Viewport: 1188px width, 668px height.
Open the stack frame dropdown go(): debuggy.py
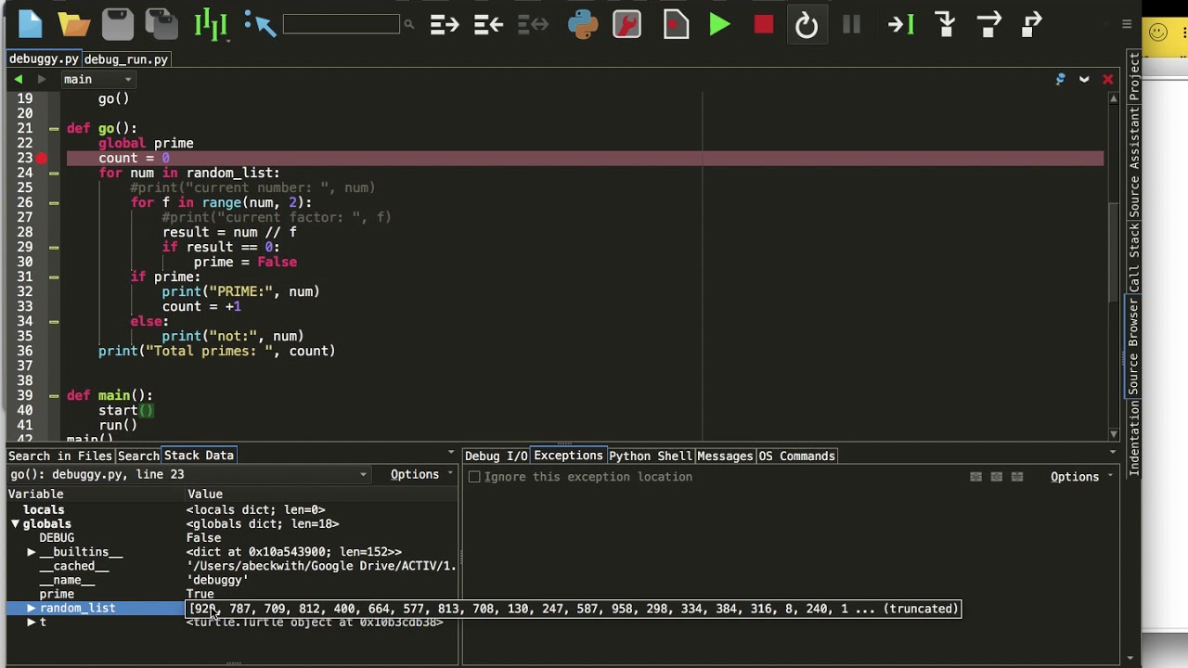[x=188, y=474]
